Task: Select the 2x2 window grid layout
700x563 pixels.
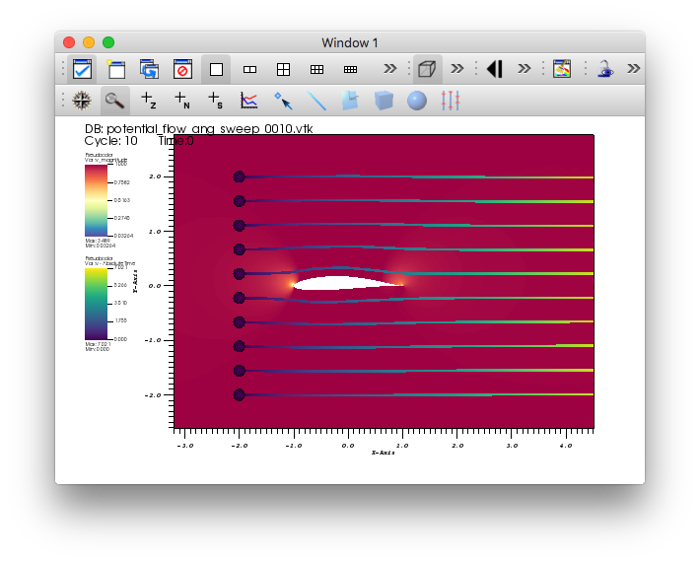Action: (283, 69)
